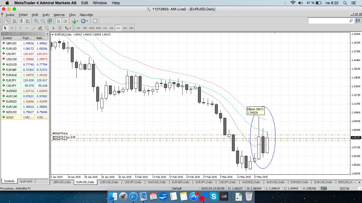The image size is (362, 203).
Task: Switch to M1 timeframe
Action: pyautogui.click(x=78, y=28)
